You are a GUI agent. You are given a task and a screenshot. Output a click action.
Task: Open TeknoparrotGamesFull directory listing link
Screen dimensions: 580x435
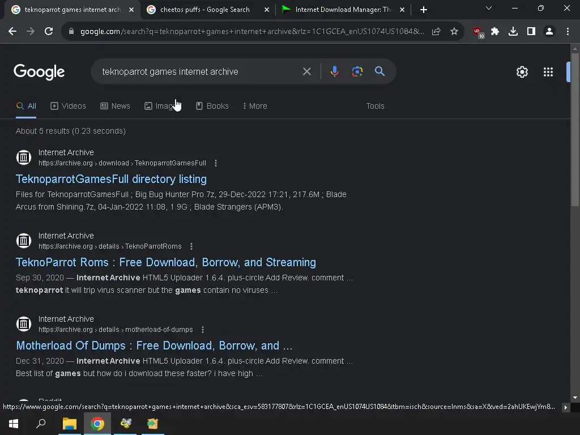click(x=111, y=179)
